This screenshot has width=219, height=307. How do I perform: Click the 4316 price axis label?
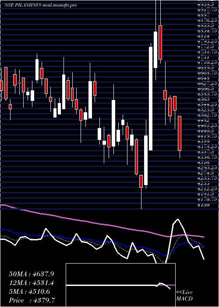pyautogui.click(x=203, y=163)
